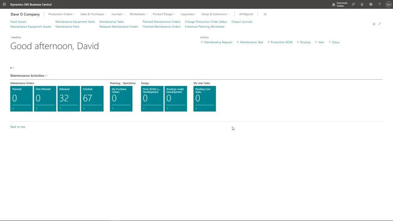
Task: Open the Settings gear icon
Action: click(370, 4)
